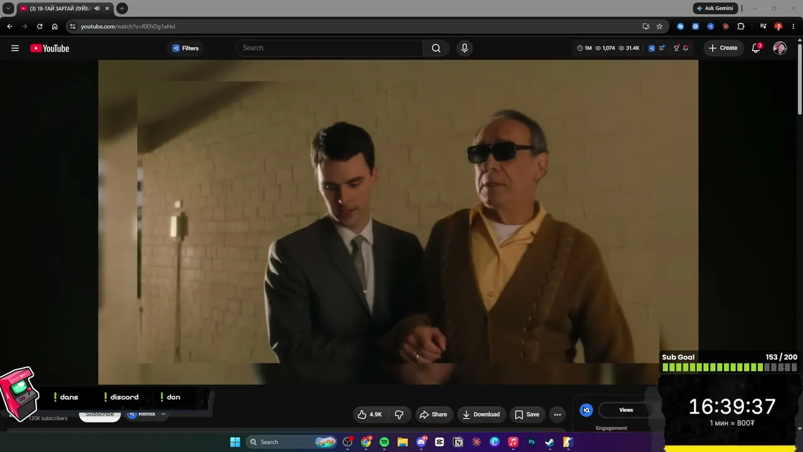
Task: Open the Shazam browser extension
Action: [x=681, y=26]
